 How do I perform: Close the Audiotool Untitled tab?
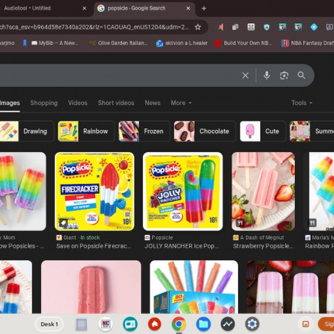pyautogui.click(x=85, y=8)
